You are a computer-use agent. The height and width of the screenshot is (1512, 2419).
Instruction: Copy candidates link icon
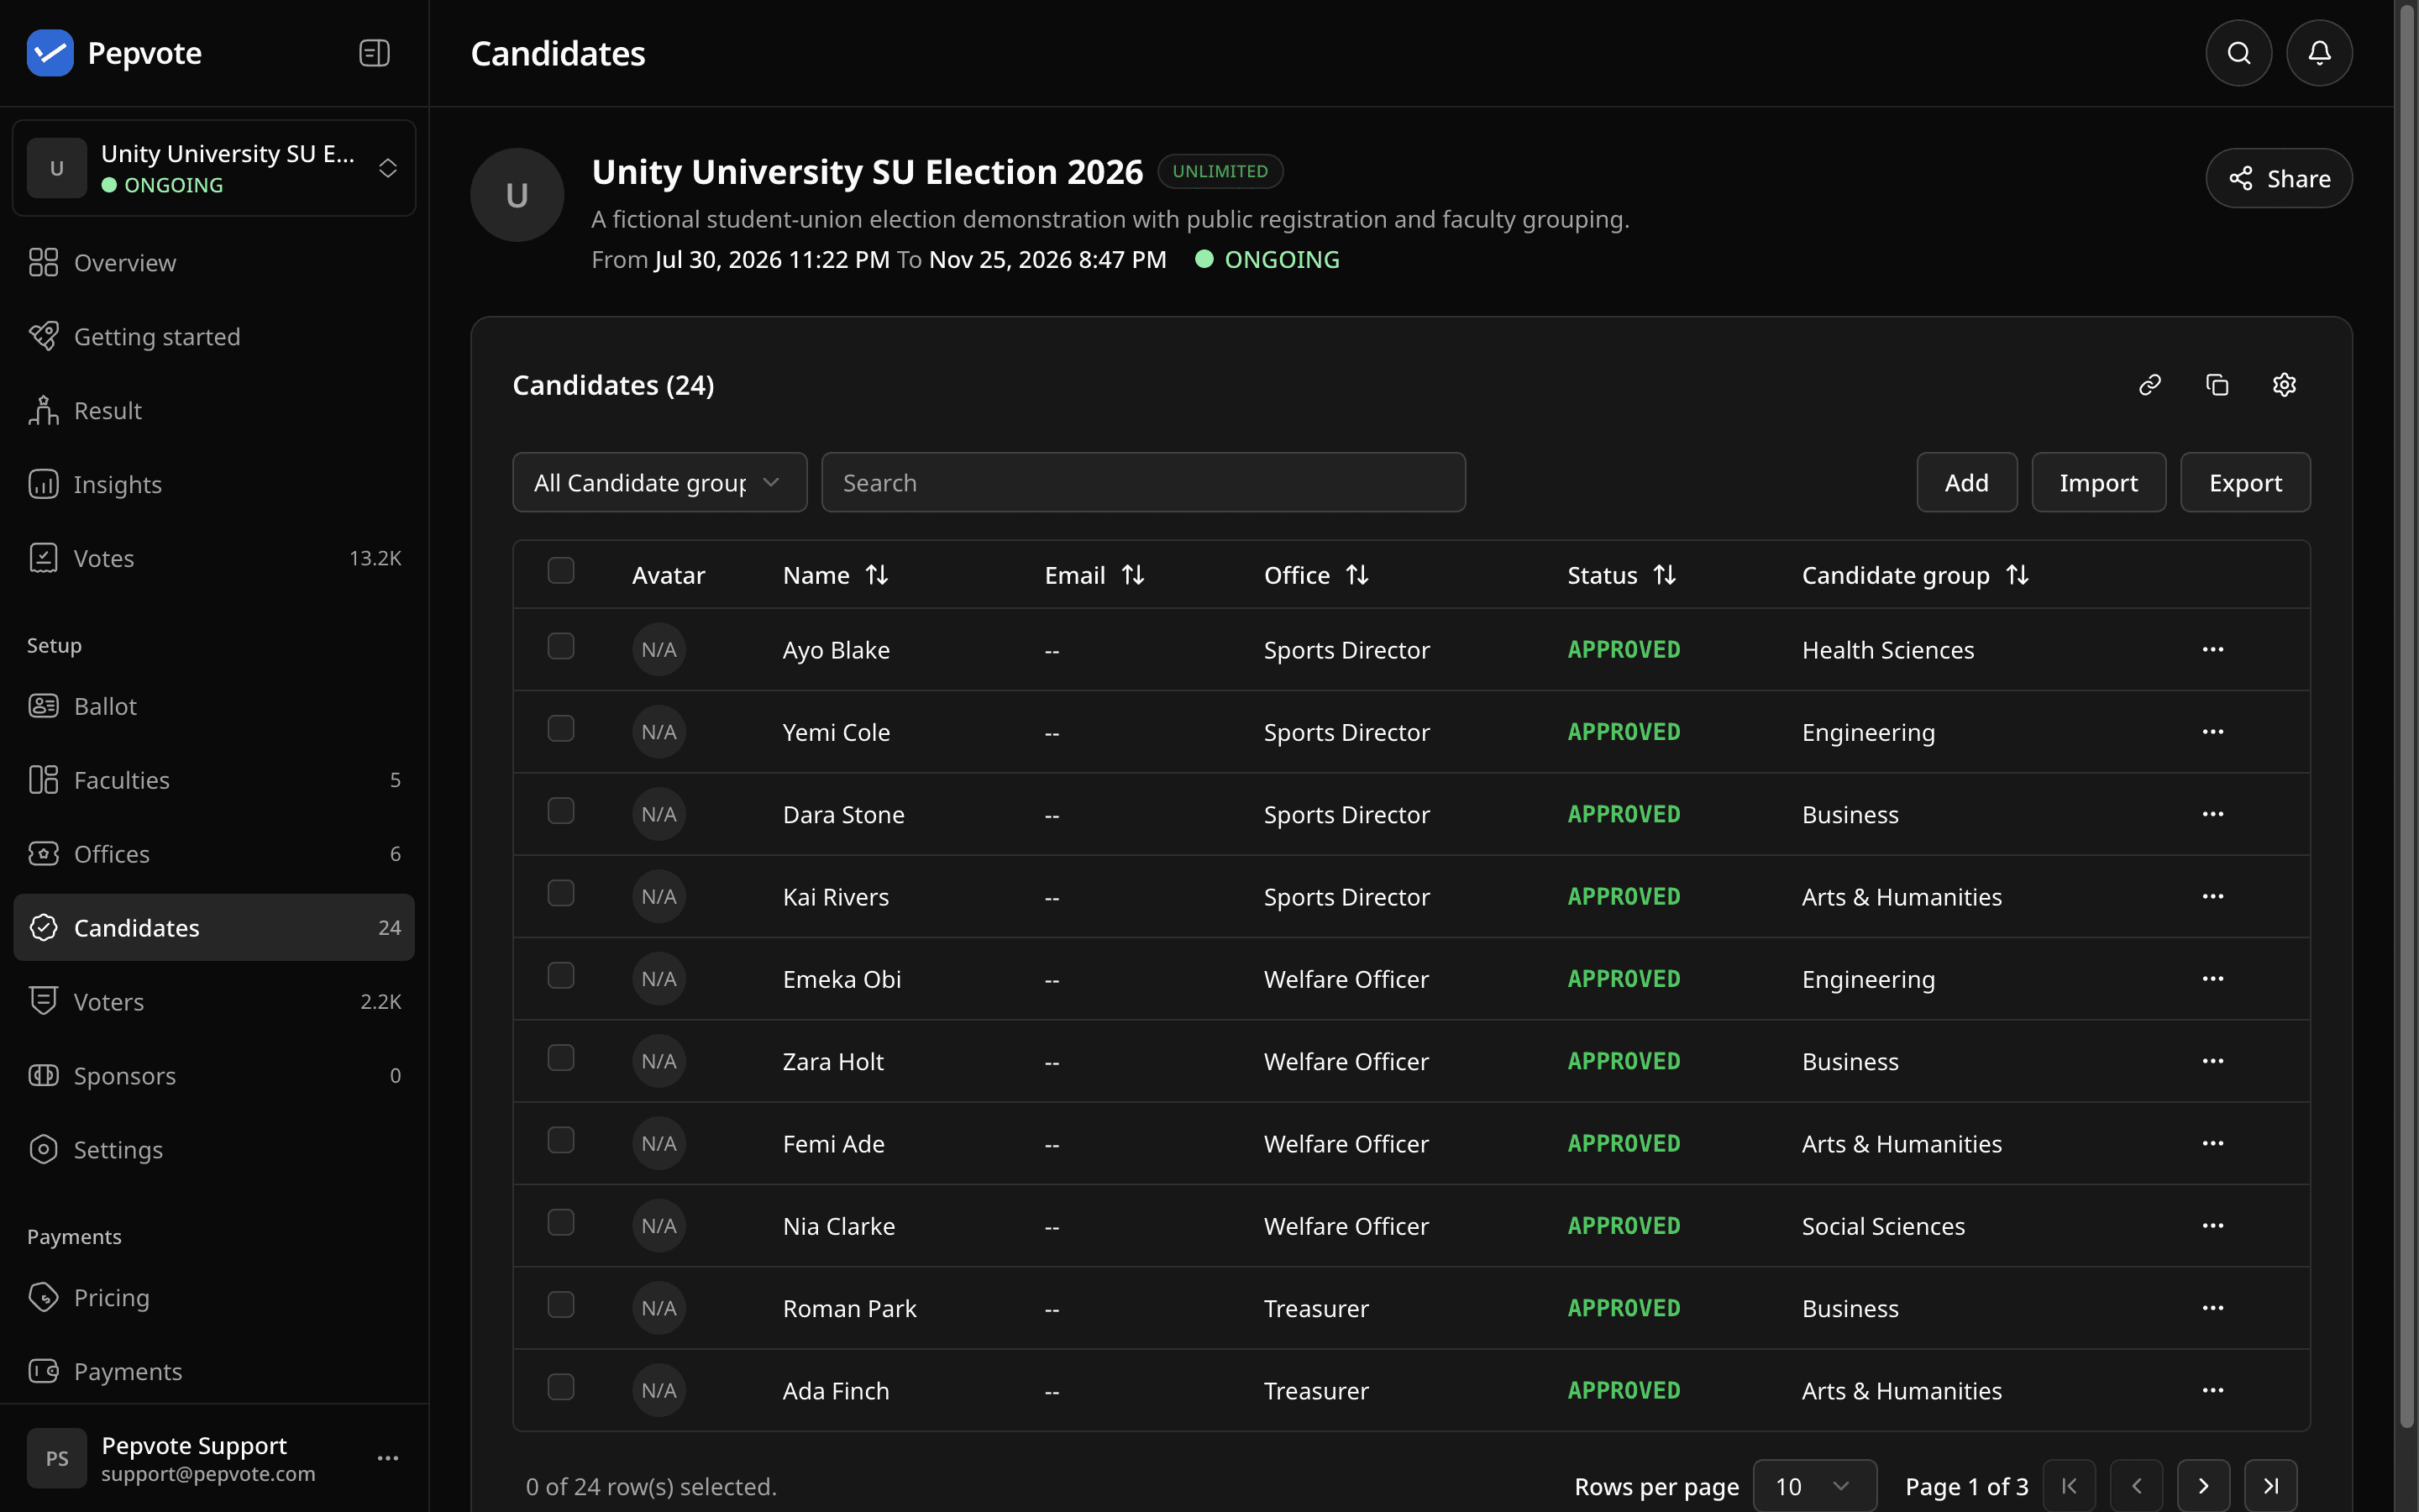click(x=2150, y=385)
